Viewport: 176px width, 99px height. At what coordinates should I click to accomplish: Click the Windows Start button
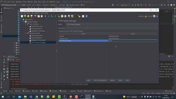[2, 97]
